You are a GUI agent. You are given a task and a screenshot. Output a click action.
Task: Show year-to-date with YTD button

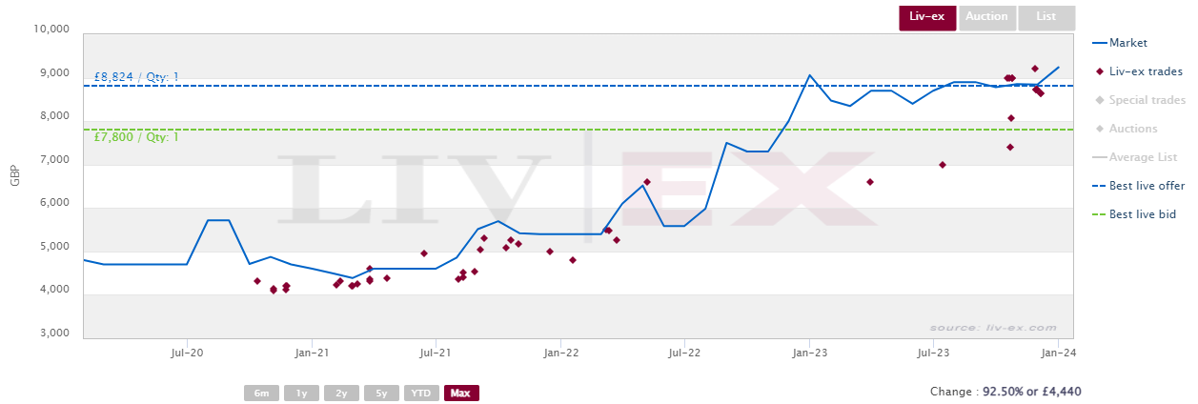[421, 393]
